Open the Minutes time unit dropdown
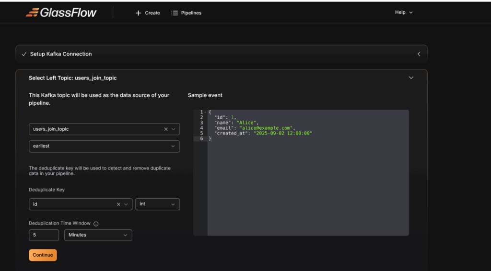Screen dimensions: 491x271 (98, 235)
